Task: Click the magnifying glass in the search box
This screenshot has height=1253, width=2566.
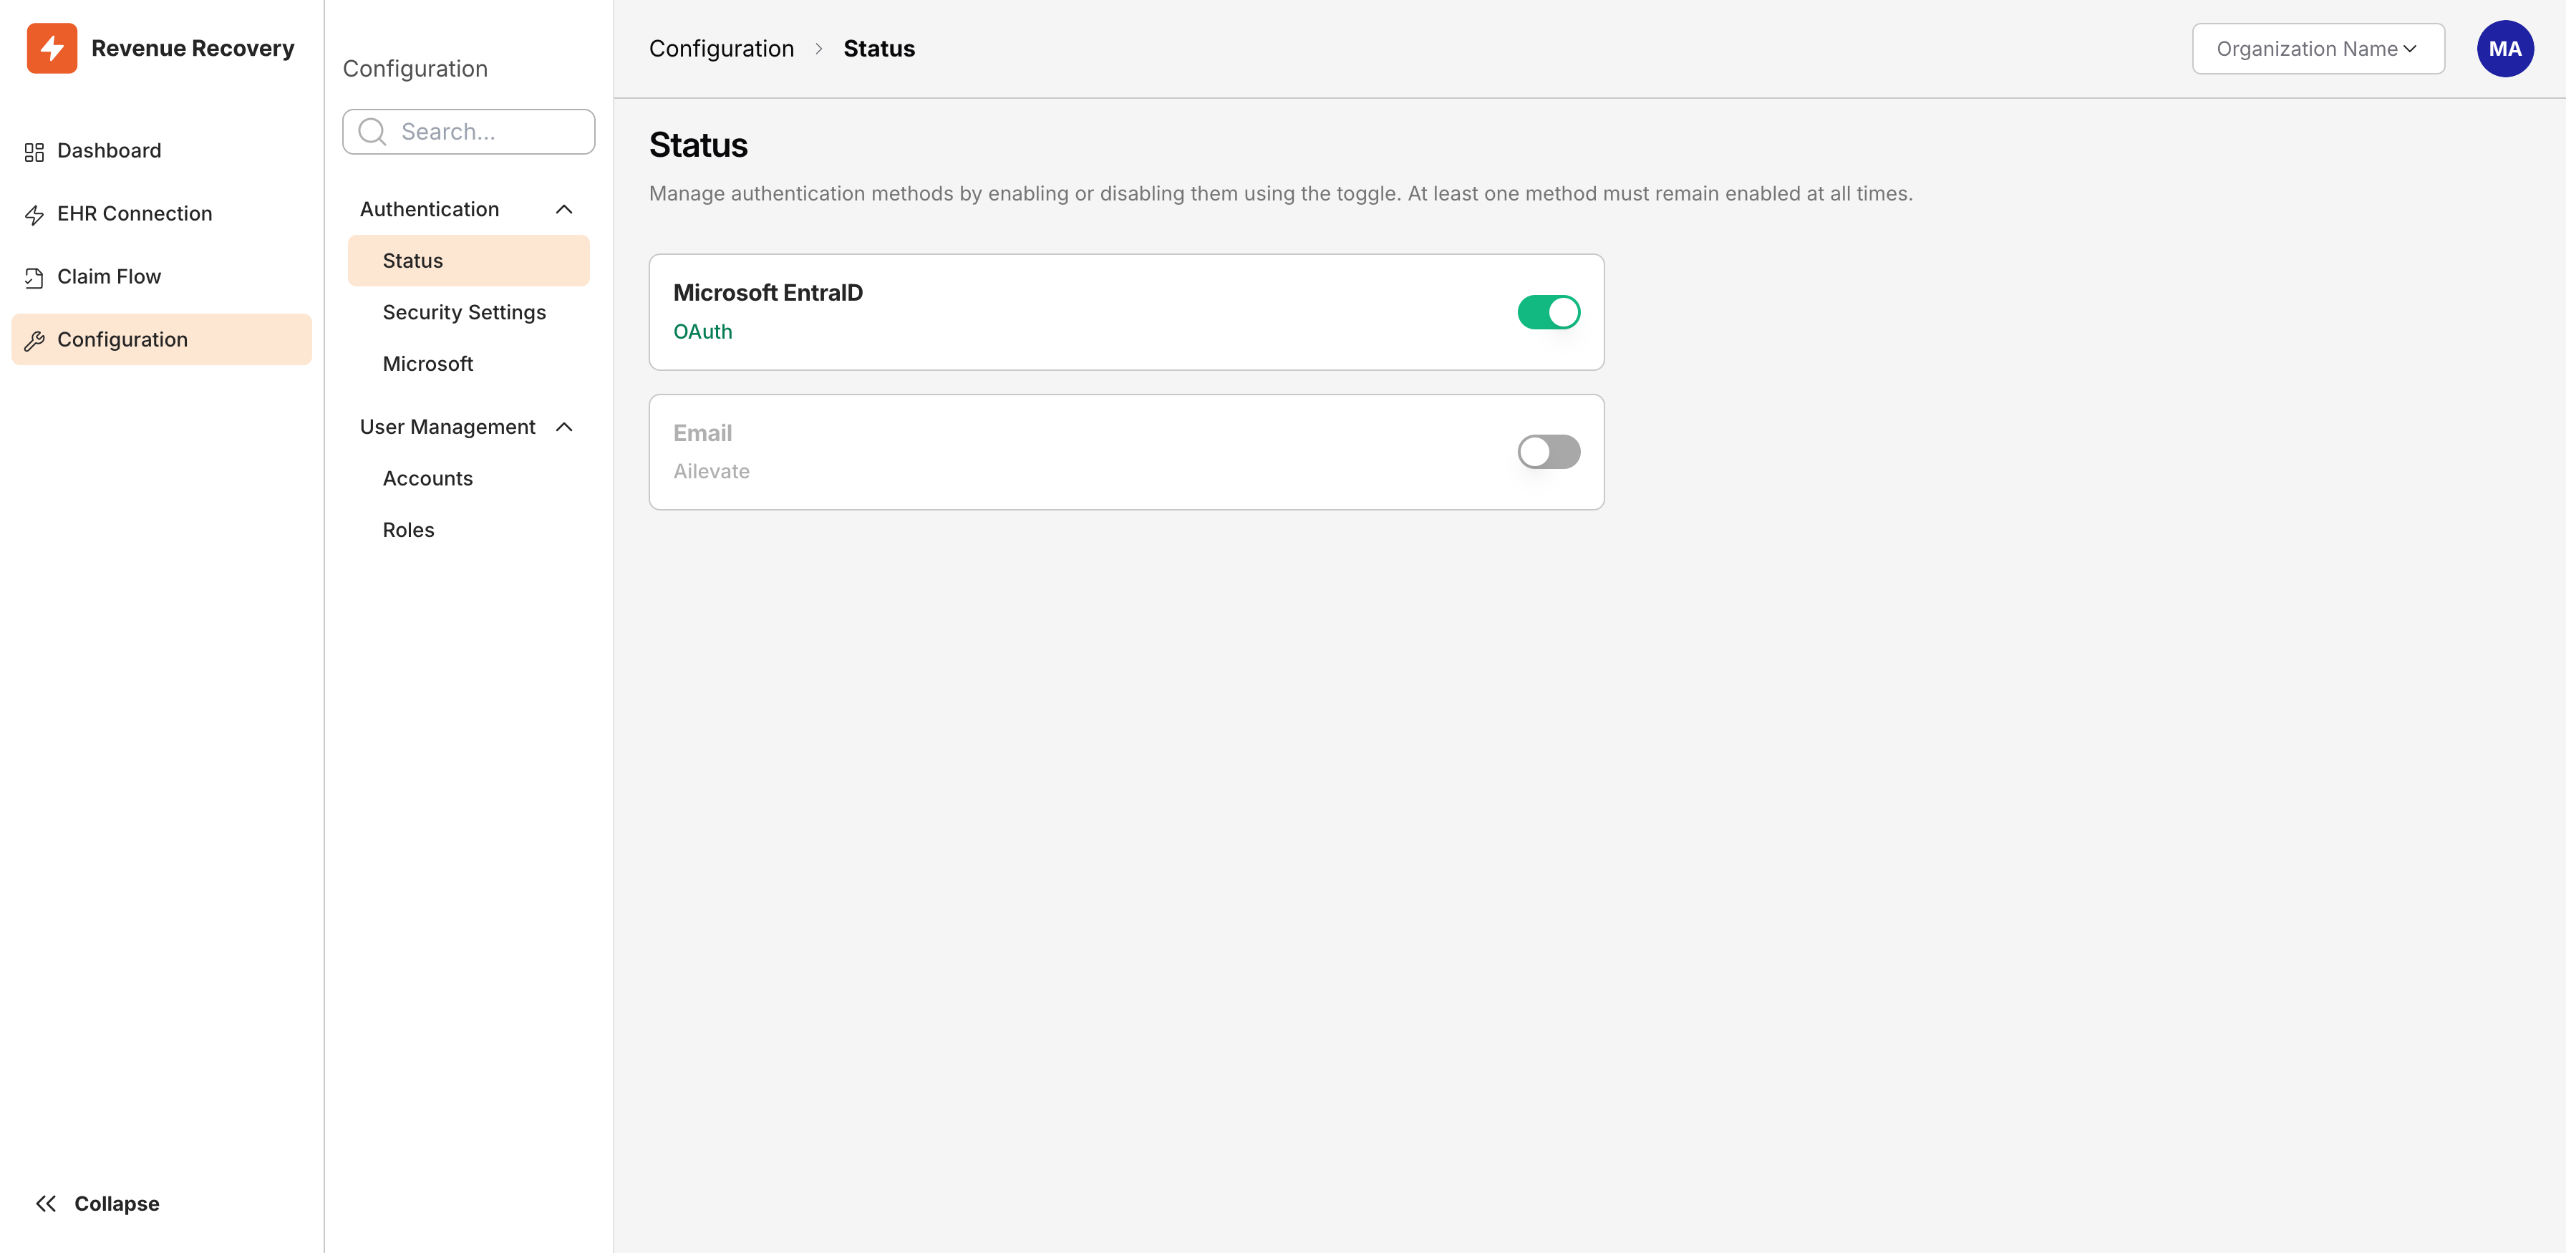Action: [371, 130]
